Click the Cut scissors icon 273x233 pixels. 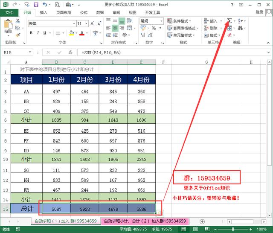click(x=18, y=21)
